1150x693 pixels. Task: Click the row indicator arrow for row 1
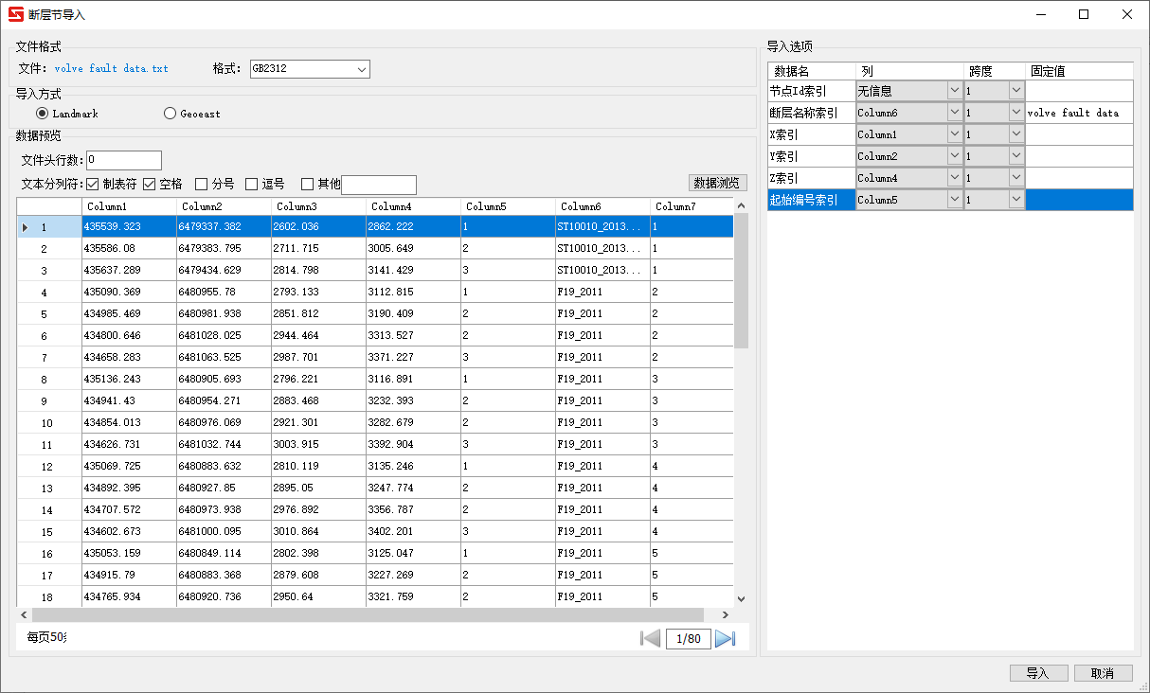click(25, 226)
